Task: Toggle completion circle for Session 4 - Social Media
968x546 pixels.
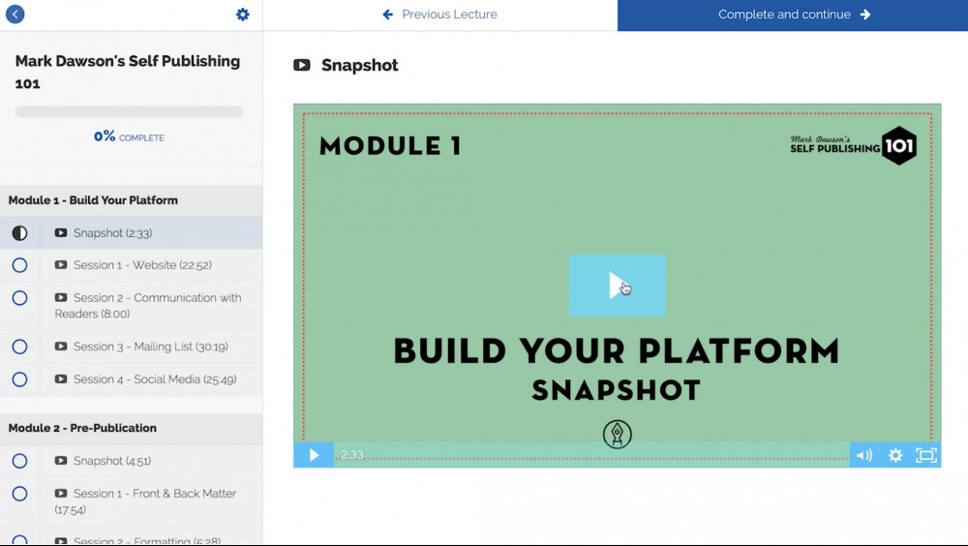Action: click(19, 379)
